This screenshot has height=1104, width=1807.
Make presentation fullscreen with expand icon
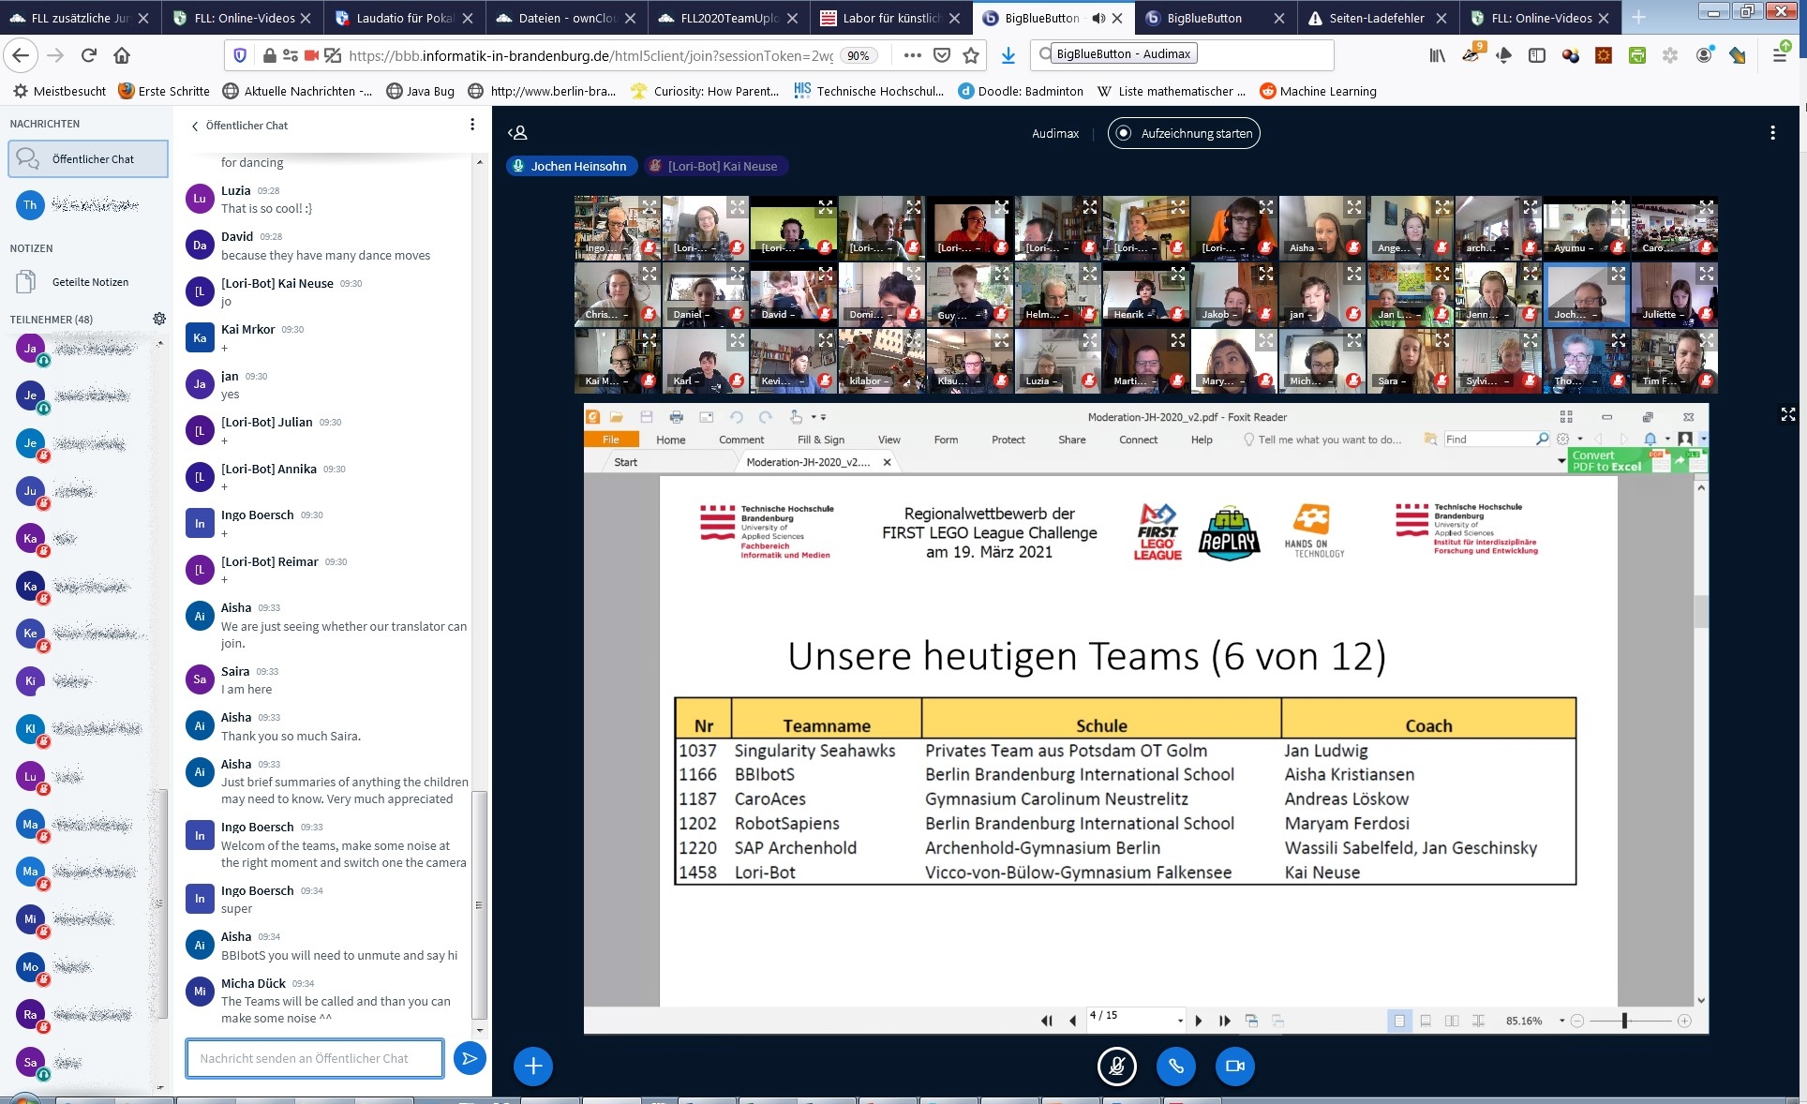[1787, 413]
